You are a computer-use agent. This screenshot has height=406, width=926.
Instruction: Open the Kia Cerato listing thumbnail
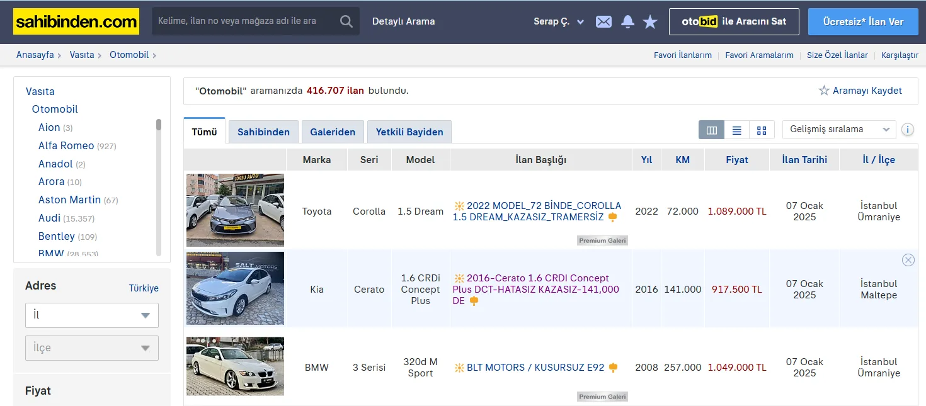click(x=235, y=288)
